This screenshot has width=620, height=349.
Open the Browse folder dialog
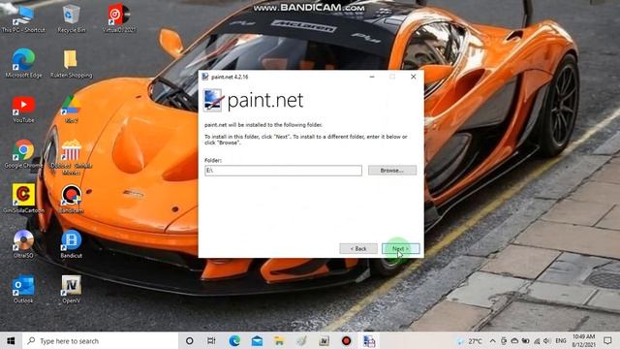[x=392, y=171]
